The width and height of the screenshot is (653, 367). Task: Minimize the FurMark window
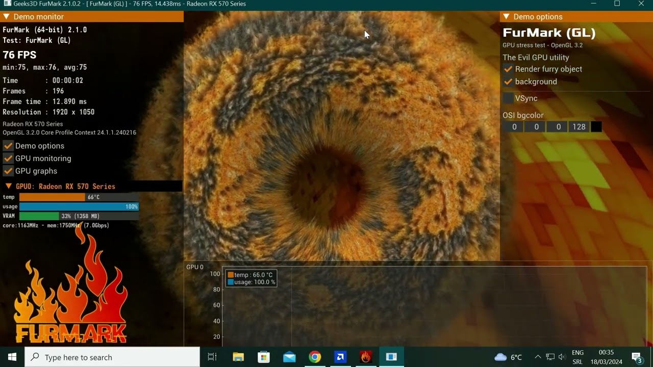(x=593, y=4)
